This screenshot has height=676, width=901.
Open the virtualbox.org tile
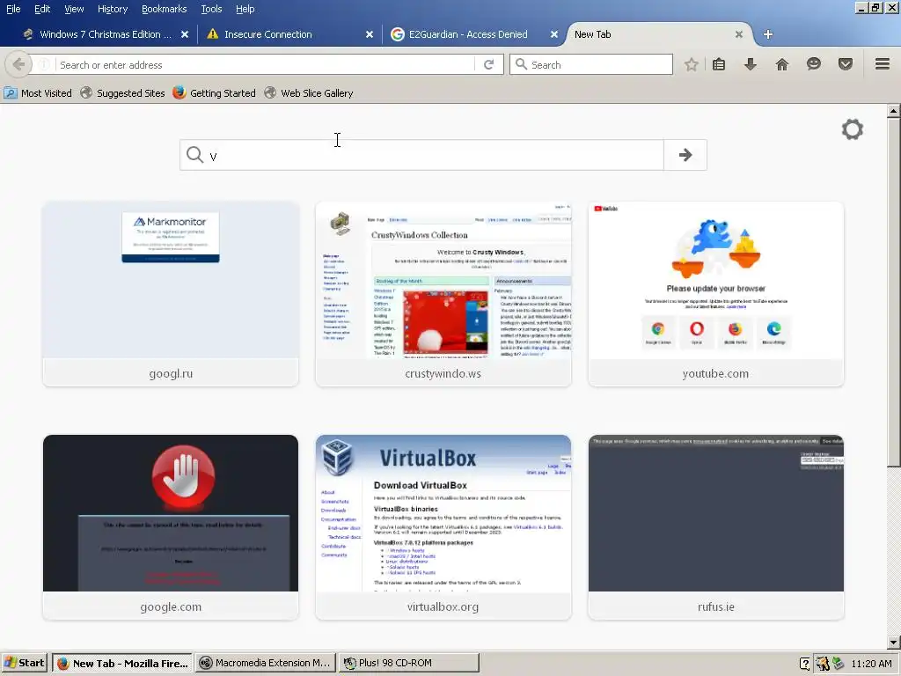pyautogui.click(x=443, y=527)
